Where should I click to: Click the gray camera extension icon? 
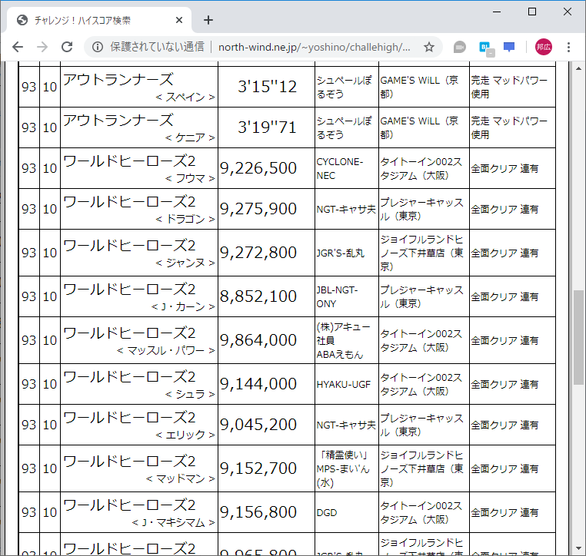click(x=459, y=48)
